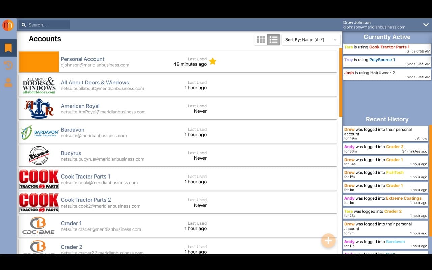Click history entry Drew logged into FishTech
Viewport: 432px width, 270px height.
pos(385,175)
